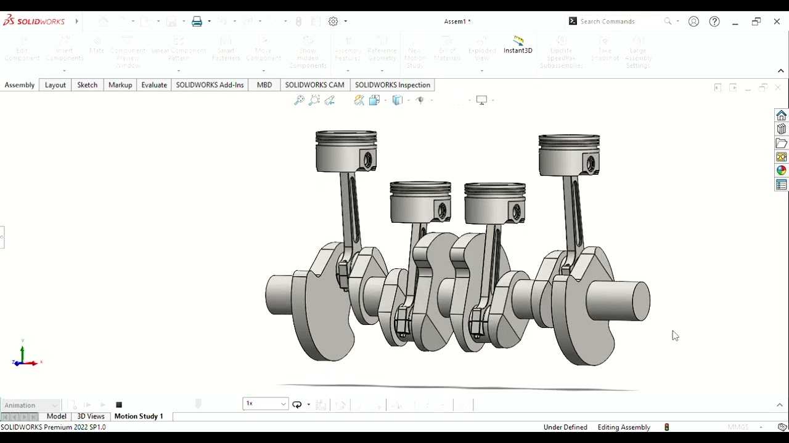This screenshot has height=443, width=789.
Task: Switch to the Markup tab
Action: [120, 85]
